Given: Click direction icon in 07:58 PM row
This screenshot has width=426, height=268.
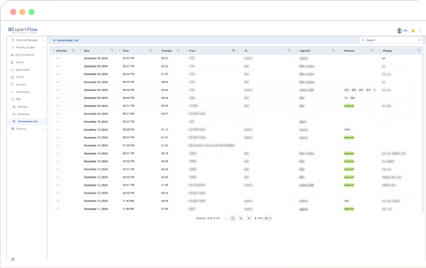Looking at the screenshot, I should [x=58, y=146].
